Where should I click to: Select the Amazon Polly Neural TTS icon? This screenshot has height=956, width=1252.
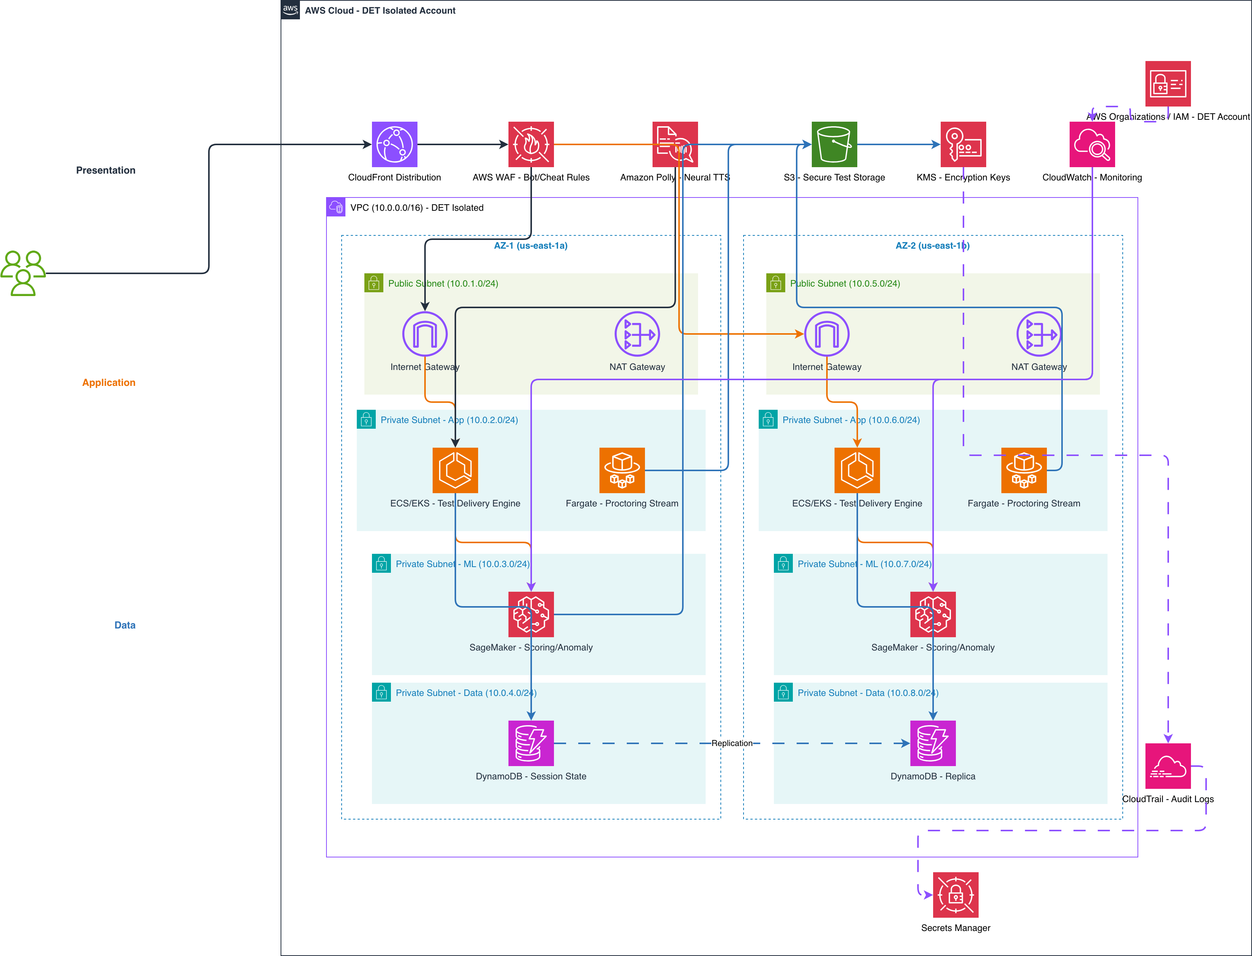pos(675,144)
